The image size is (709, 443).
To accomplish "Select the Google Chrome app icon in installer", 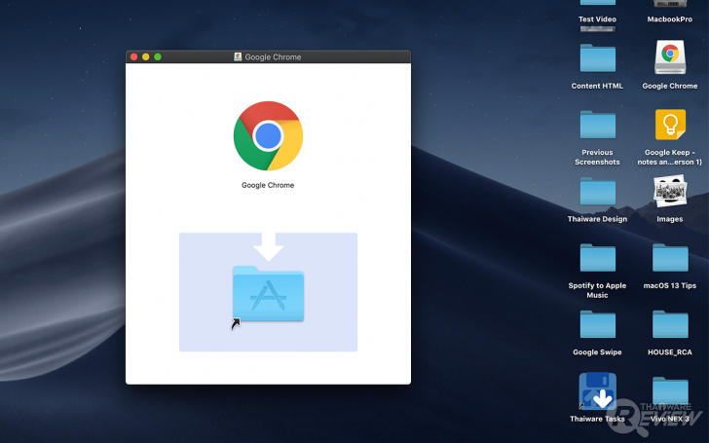I will 268,136.
